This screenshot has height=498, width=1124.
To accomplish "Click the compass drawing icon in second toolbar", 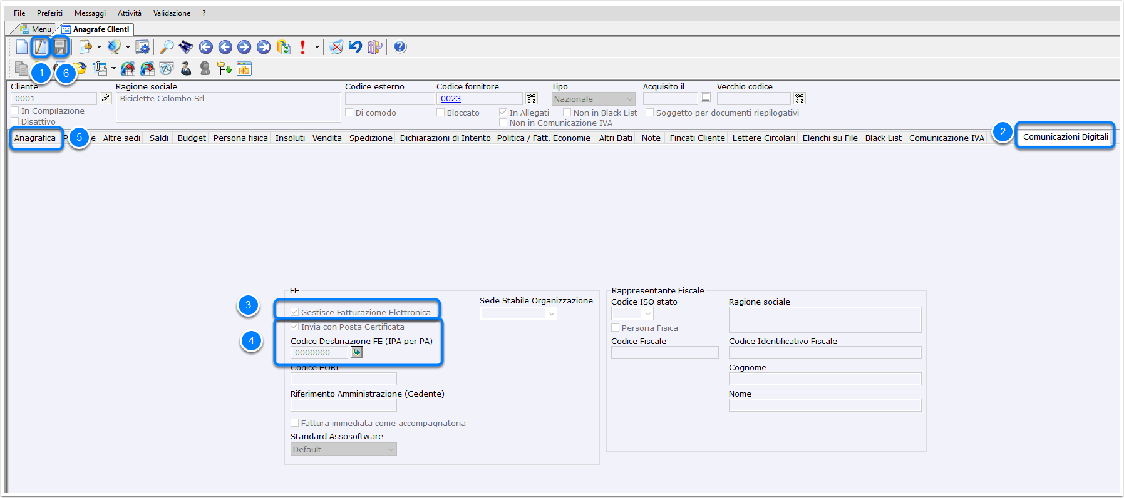I will (x=167, y=68).
